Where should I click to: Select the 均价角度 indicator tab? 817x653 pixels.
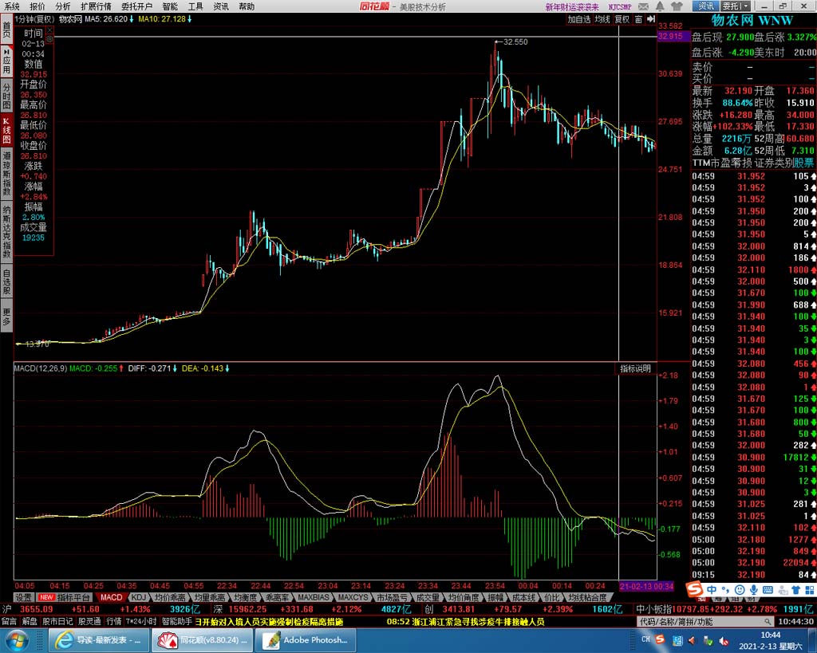pyautogui.click(x=464, y=597)
